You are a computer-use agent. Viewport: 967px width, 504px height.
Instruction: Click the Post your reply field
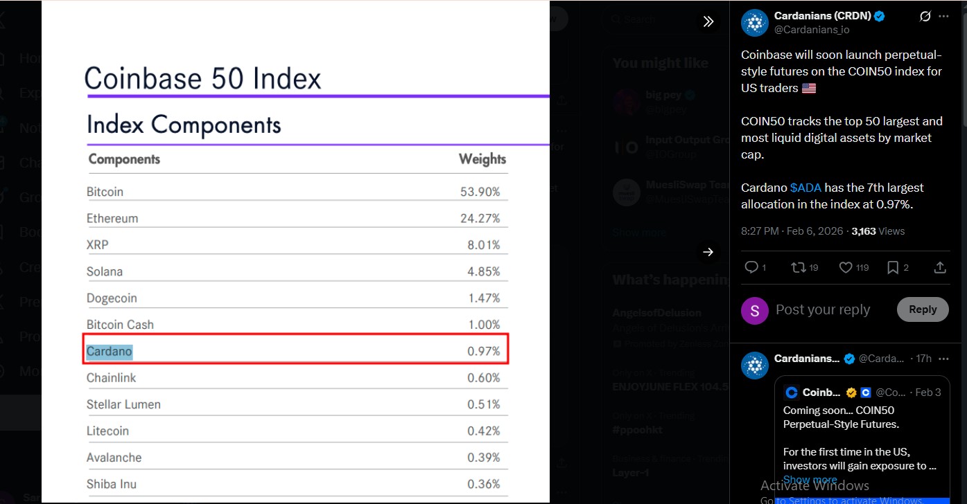click(823, 309)
